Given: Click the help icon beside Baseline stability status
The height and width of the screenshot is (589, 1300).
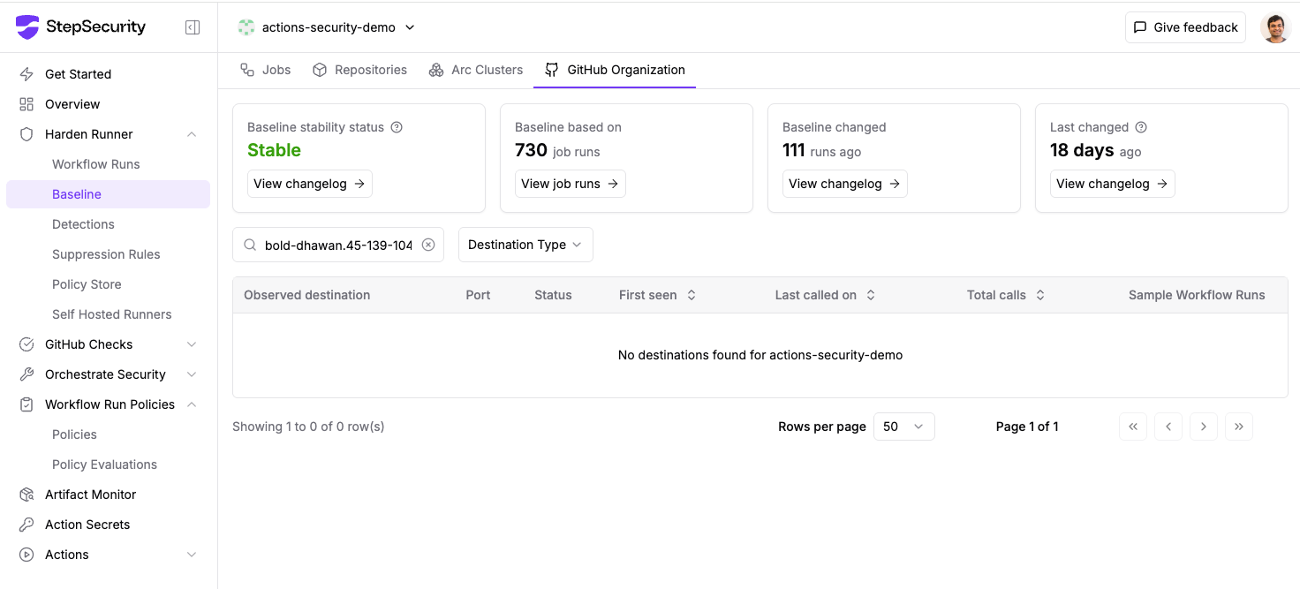Looking at the screenshot, I should [x=397, y=127].
